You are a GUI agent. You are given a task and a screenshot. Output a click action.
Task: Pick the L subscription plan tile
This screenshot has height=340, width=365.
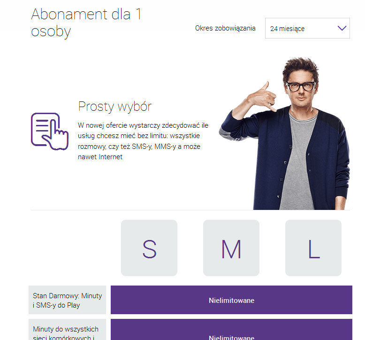point(313,247)
